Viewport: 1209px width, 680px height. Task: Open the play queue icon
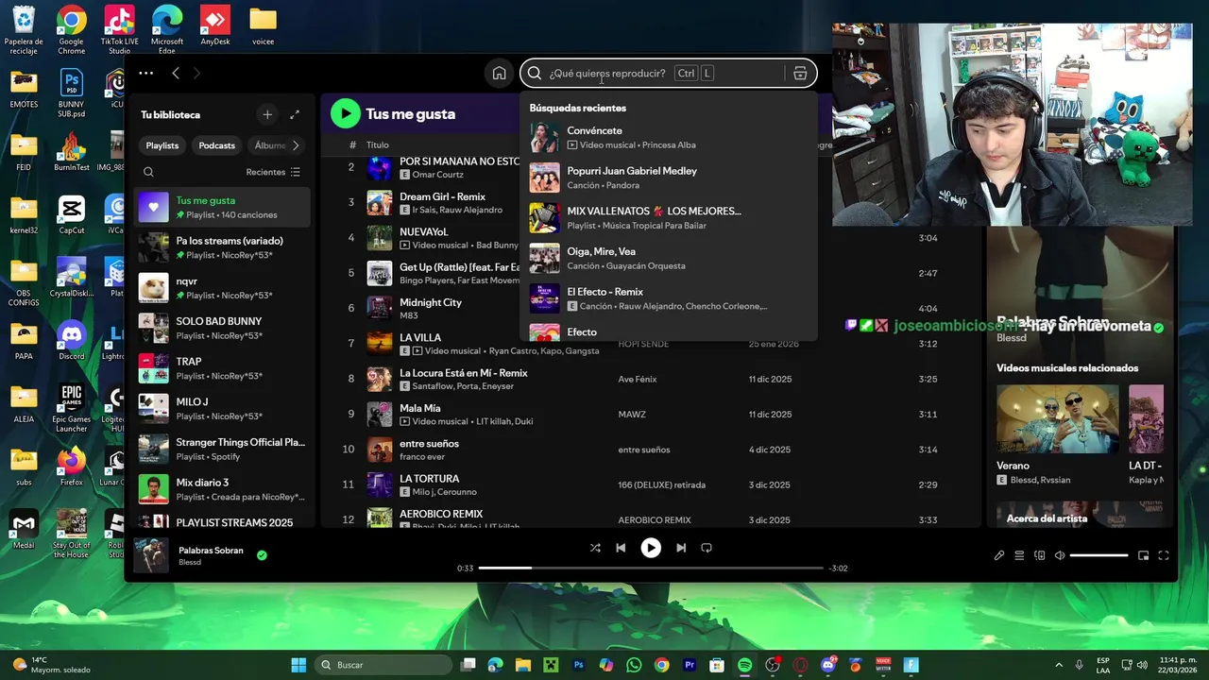point(1019,555)
